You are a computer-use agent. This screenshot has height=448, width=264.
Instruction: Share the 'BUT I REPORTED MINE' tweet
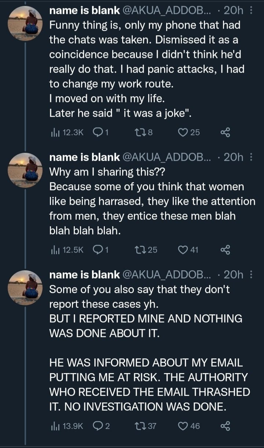(x=225, y=426)
